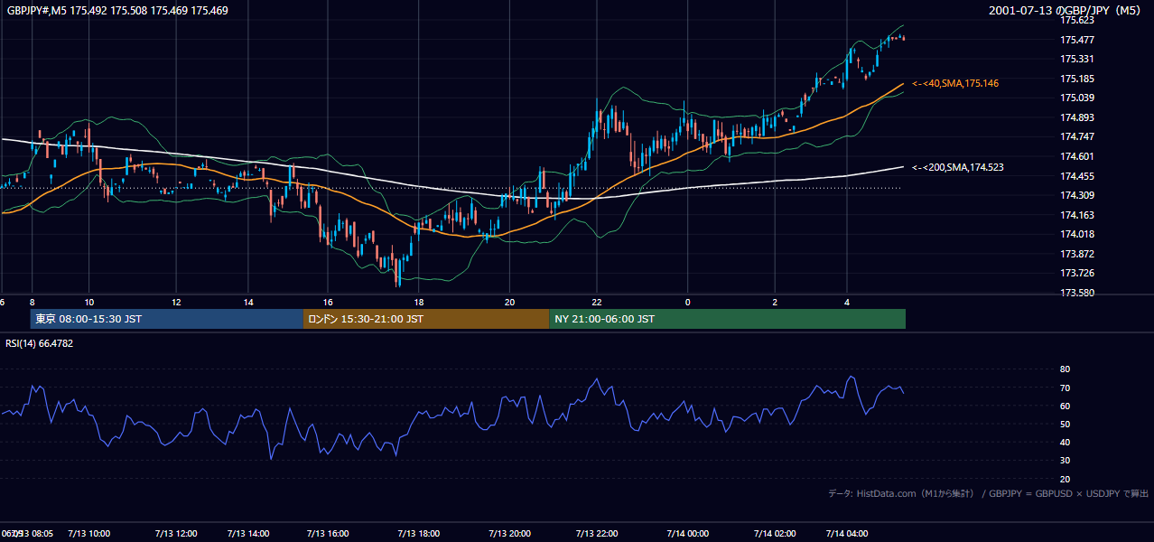Screen dimensions: 1154x542
Task: Click hour label 22 above the session bars
Action: pyautogui.click(x=597, y=302)
